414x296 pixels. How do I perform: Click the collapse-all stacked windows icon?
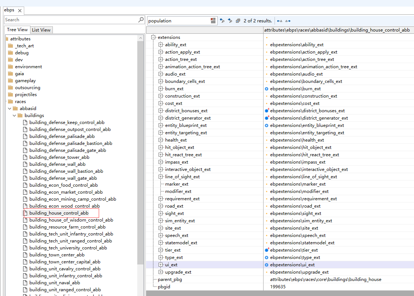238,21
